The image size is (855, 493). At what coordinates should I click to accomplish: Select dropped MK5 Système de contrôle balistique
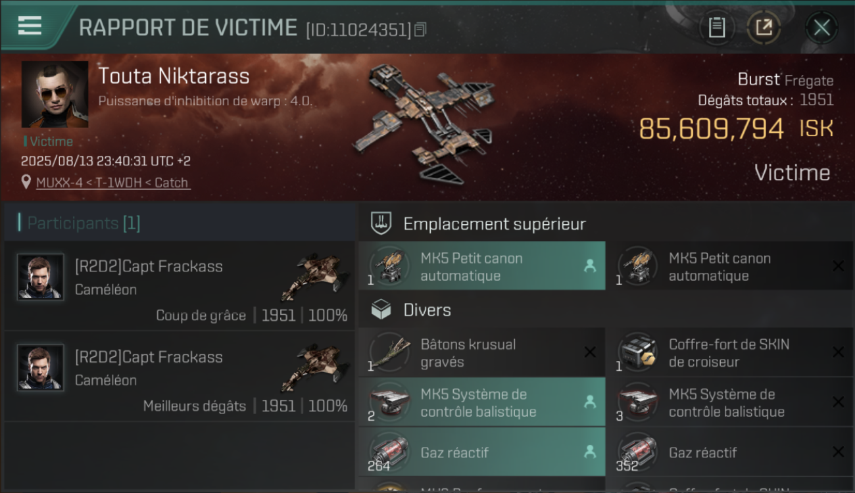coord(482,402)
